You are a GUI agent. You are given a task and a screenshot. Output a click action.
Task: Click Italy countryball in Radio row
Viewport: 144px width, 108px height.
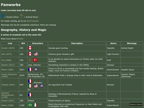pyautogui.click(x=35, y=105)
